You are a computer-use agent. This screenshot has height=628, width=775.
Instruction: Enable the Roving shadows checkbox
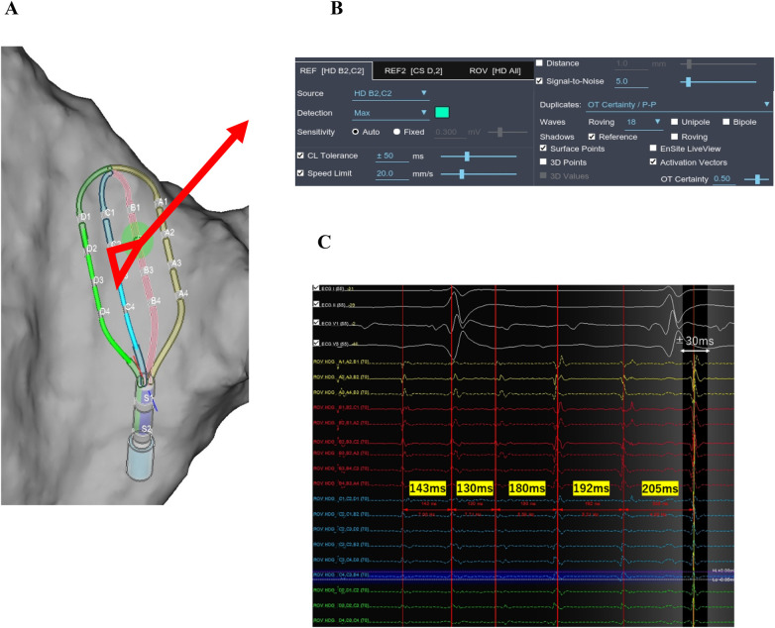click(674, 137)
